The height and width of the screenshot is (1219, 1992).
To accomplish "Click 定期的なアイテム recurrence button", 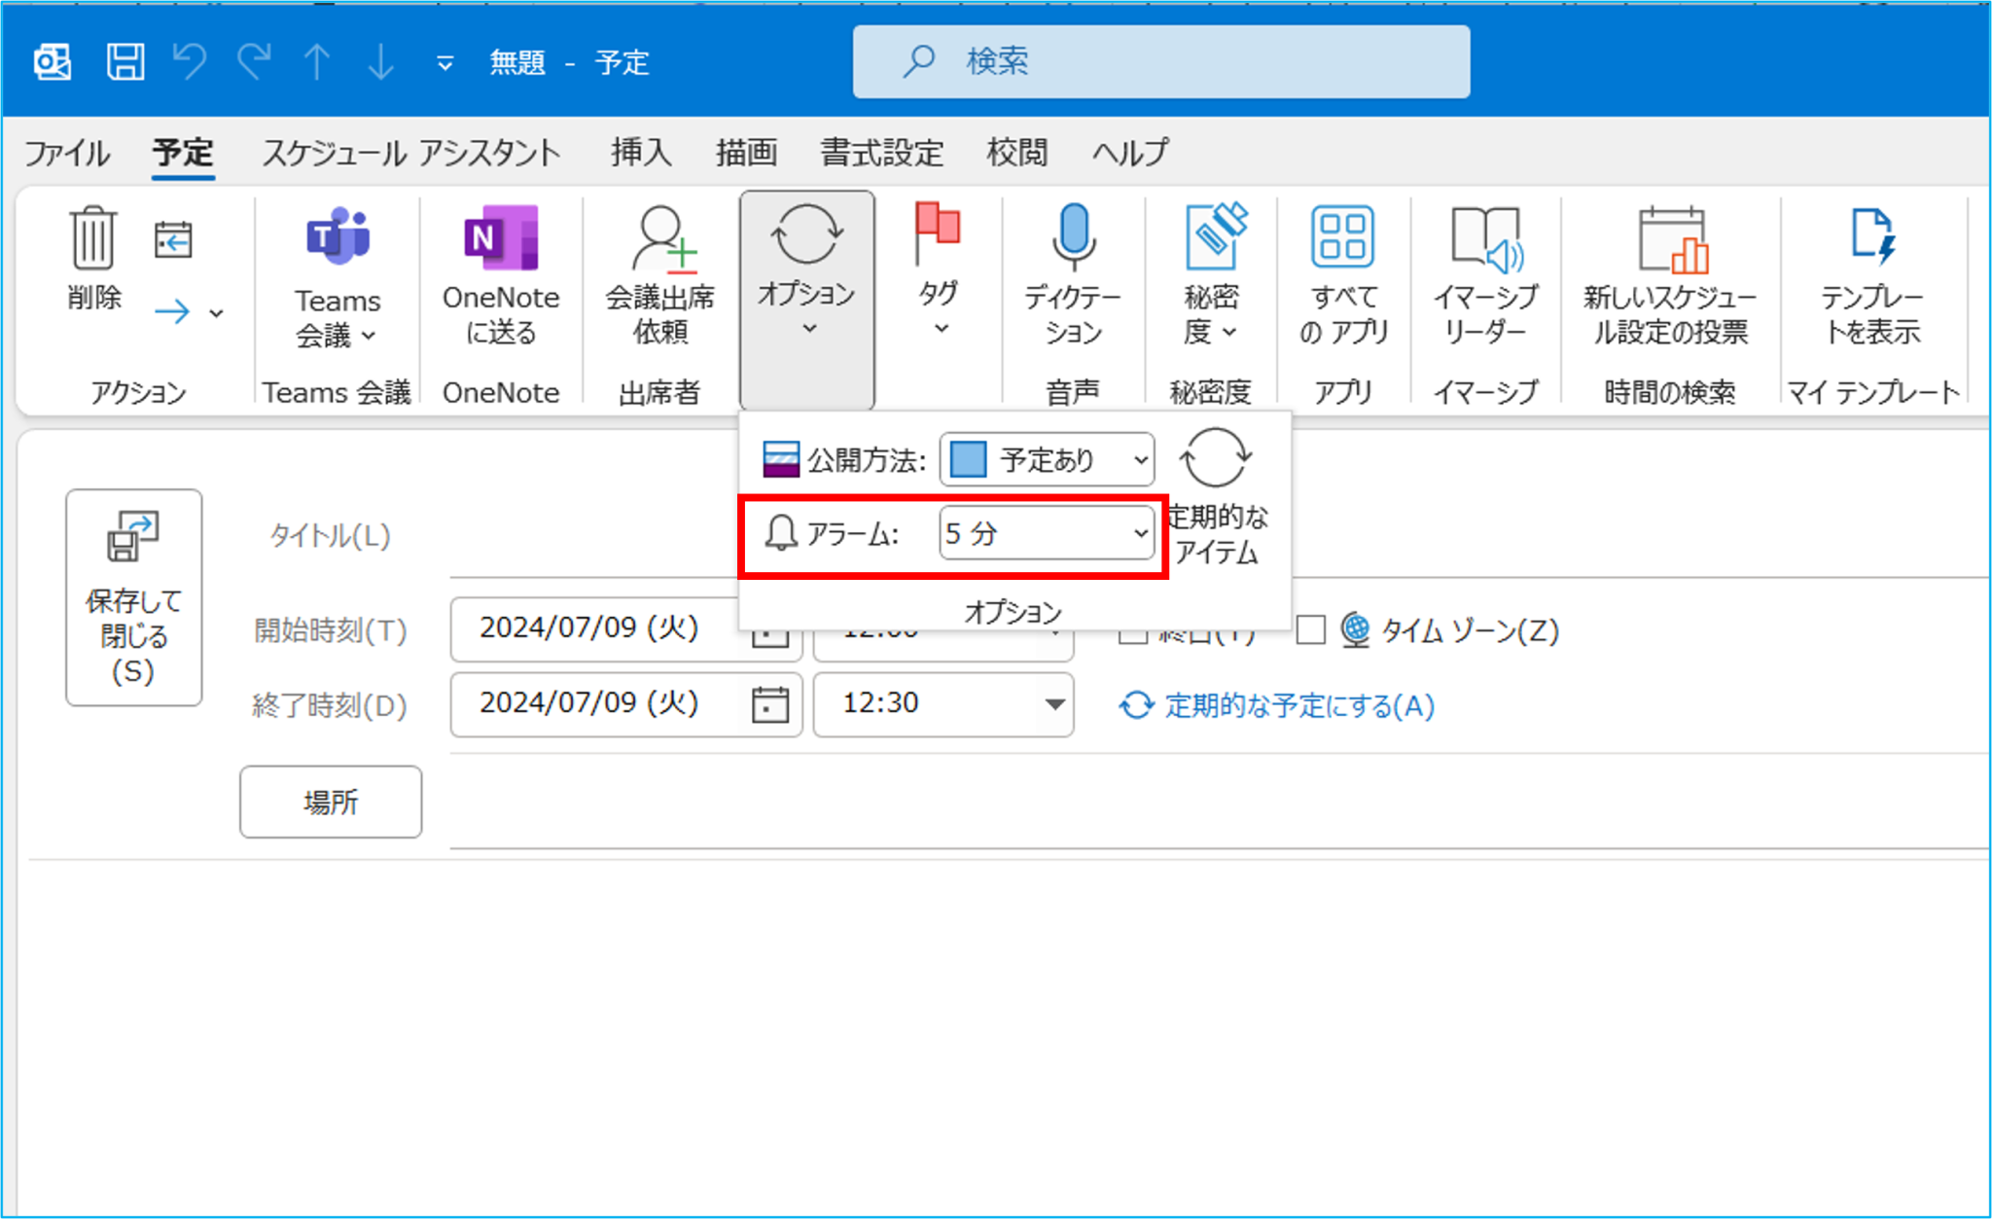I will [1217, 497].
